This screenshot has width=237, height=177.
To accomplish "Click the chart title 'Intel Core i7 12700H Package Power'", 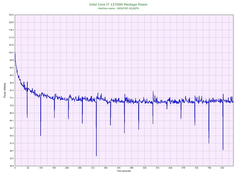I will tap(118, 4).
